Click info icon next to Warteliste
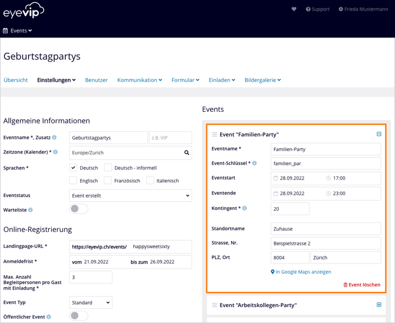This screenshot has width=395, height=323. coord(31,210)
